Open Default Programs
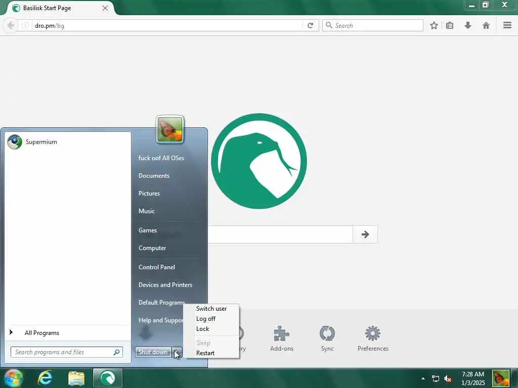Screen dimensions: 518x388 pyautogui.click(x=161, y=302)
